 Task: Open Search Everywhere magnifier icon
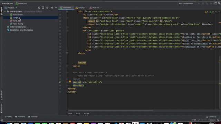point(219,3)
